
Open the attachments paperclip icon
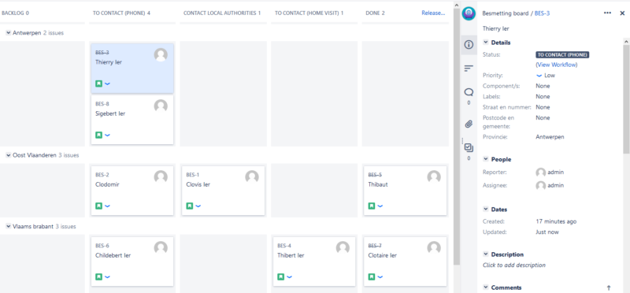(469, 124)
